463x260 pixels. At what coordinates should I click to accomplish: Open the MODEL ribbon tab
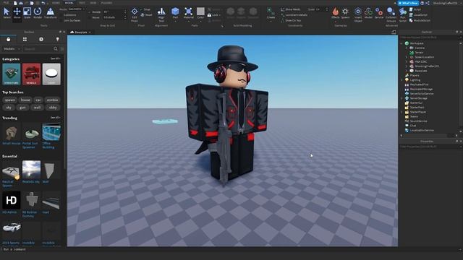click(x=69, y=3)
